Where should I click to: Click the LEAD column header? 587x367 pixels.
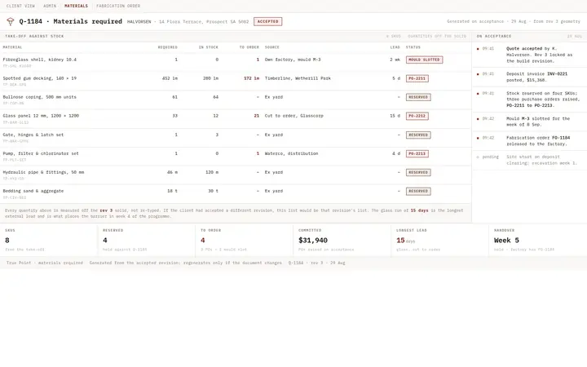tap(395, 47)
